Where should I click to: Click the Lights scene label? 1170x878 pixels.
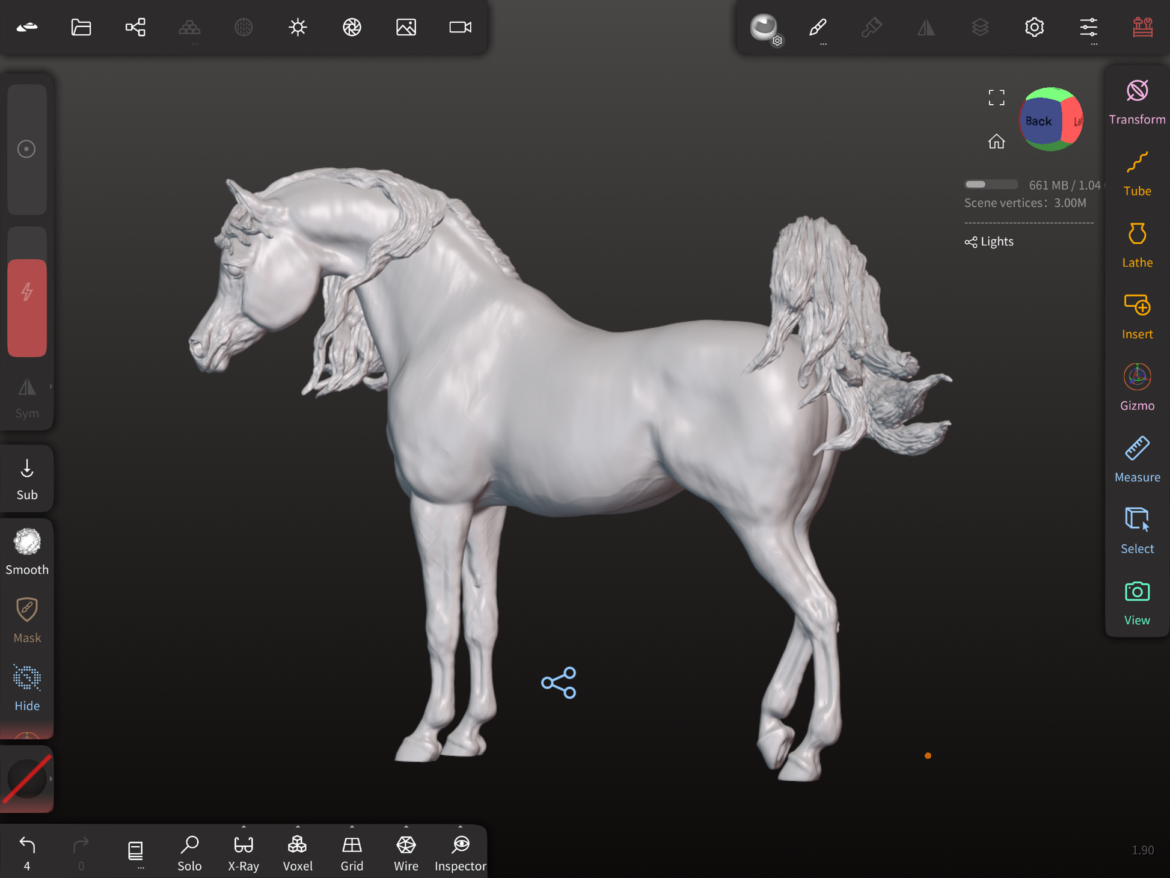pos(996,242)
